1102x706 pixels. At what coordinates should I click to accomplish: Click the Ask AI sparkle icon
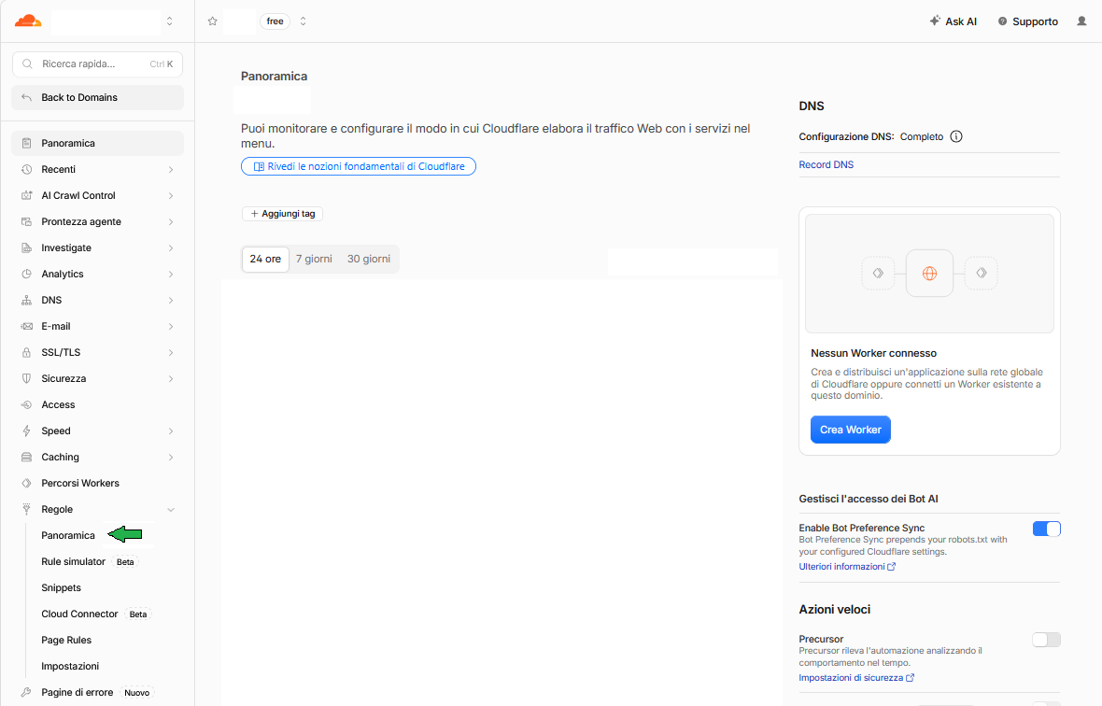[935, 21]
